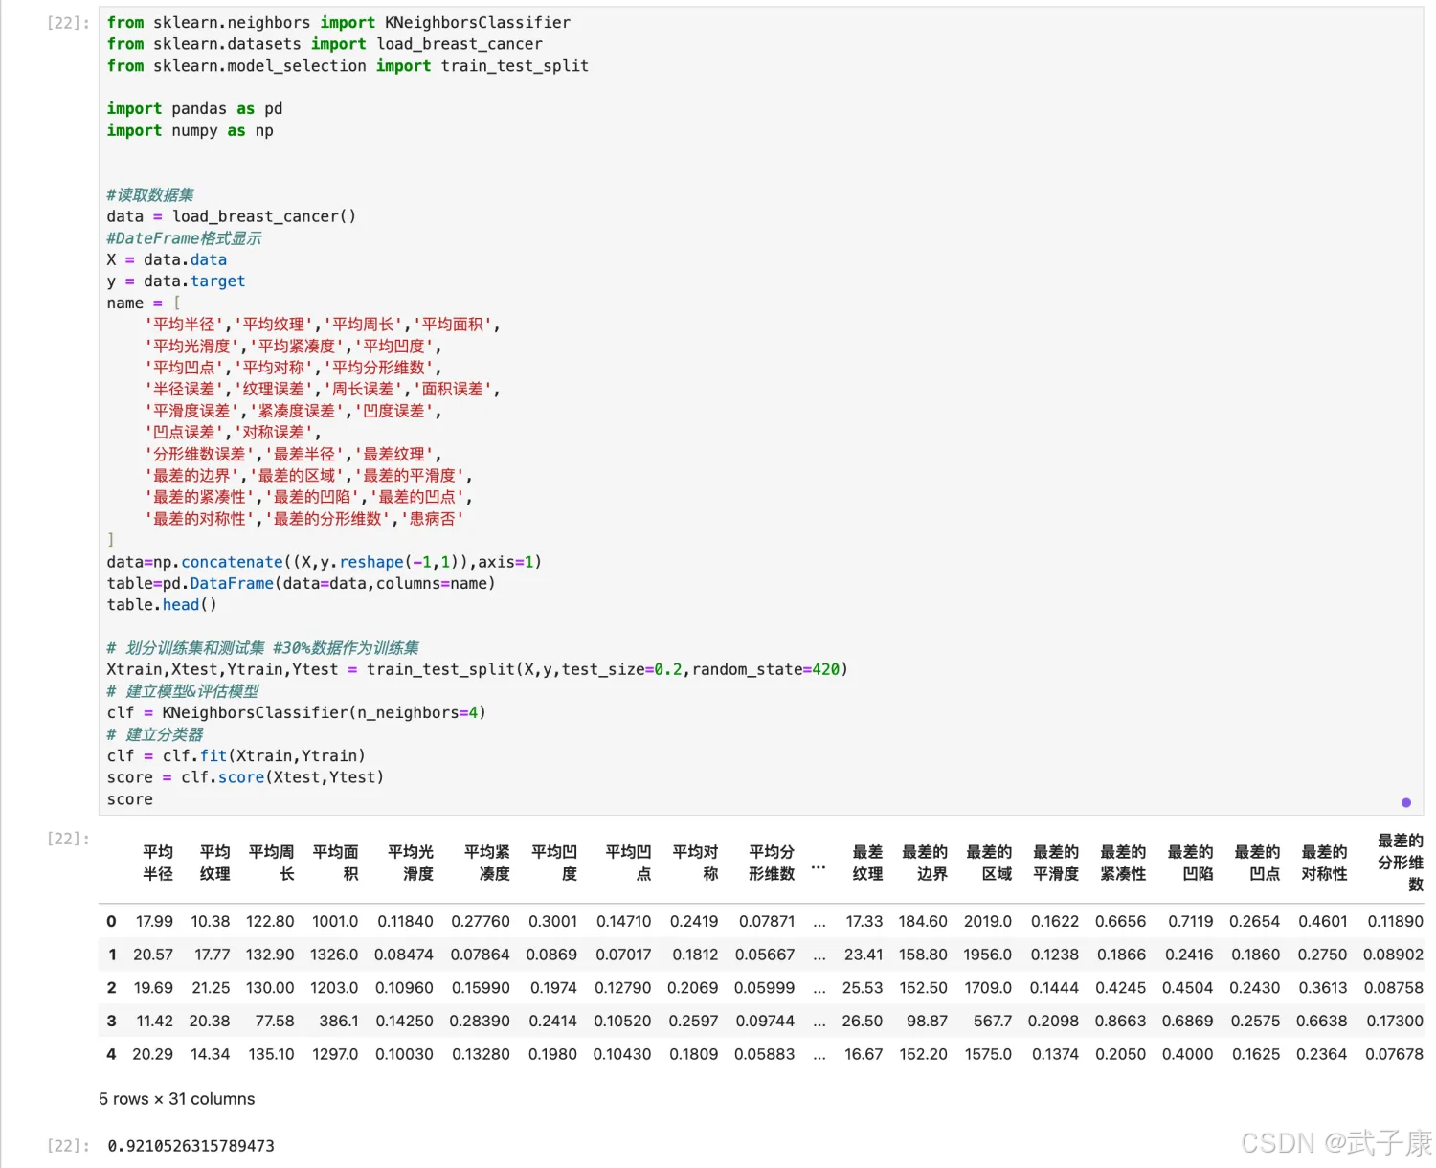Click the train_test_split import line
This screenshot has width=1436, height=1168.
[x=348, y=66]
